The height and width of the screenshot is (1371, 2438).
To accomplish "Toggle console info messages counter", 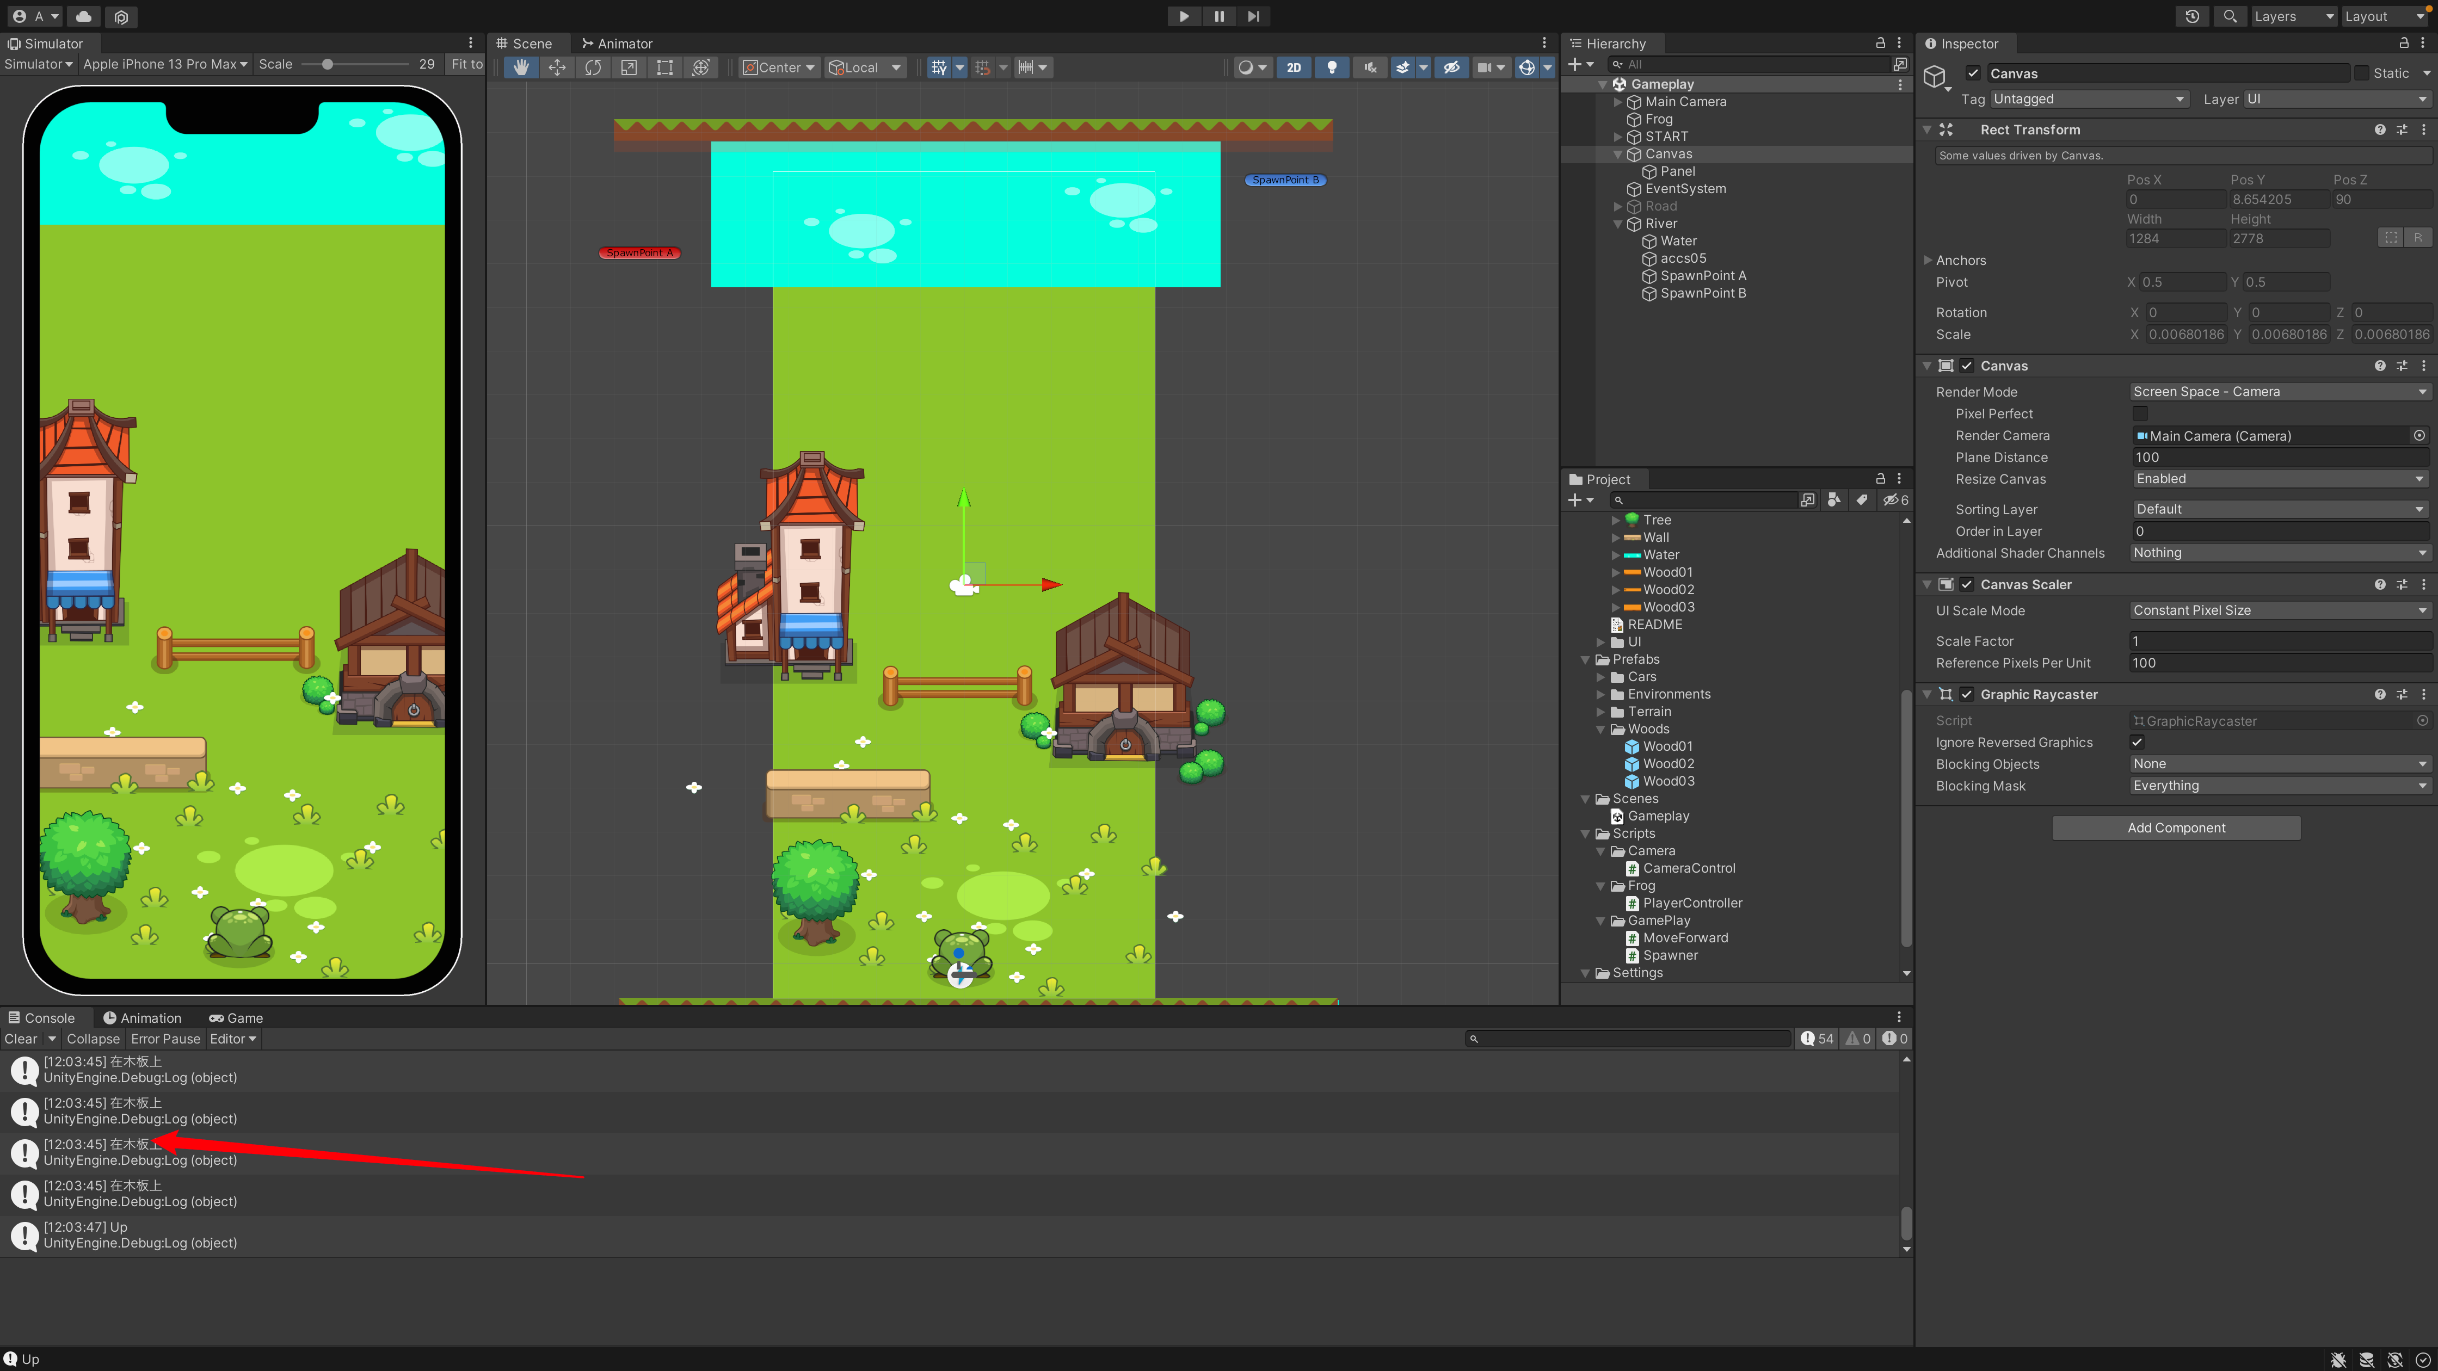I will [x=1817, y=1039].
